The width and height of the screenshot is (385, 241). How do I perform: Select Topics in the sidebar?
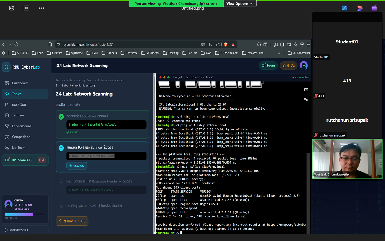pyautogui.click(x=25, y=94)
